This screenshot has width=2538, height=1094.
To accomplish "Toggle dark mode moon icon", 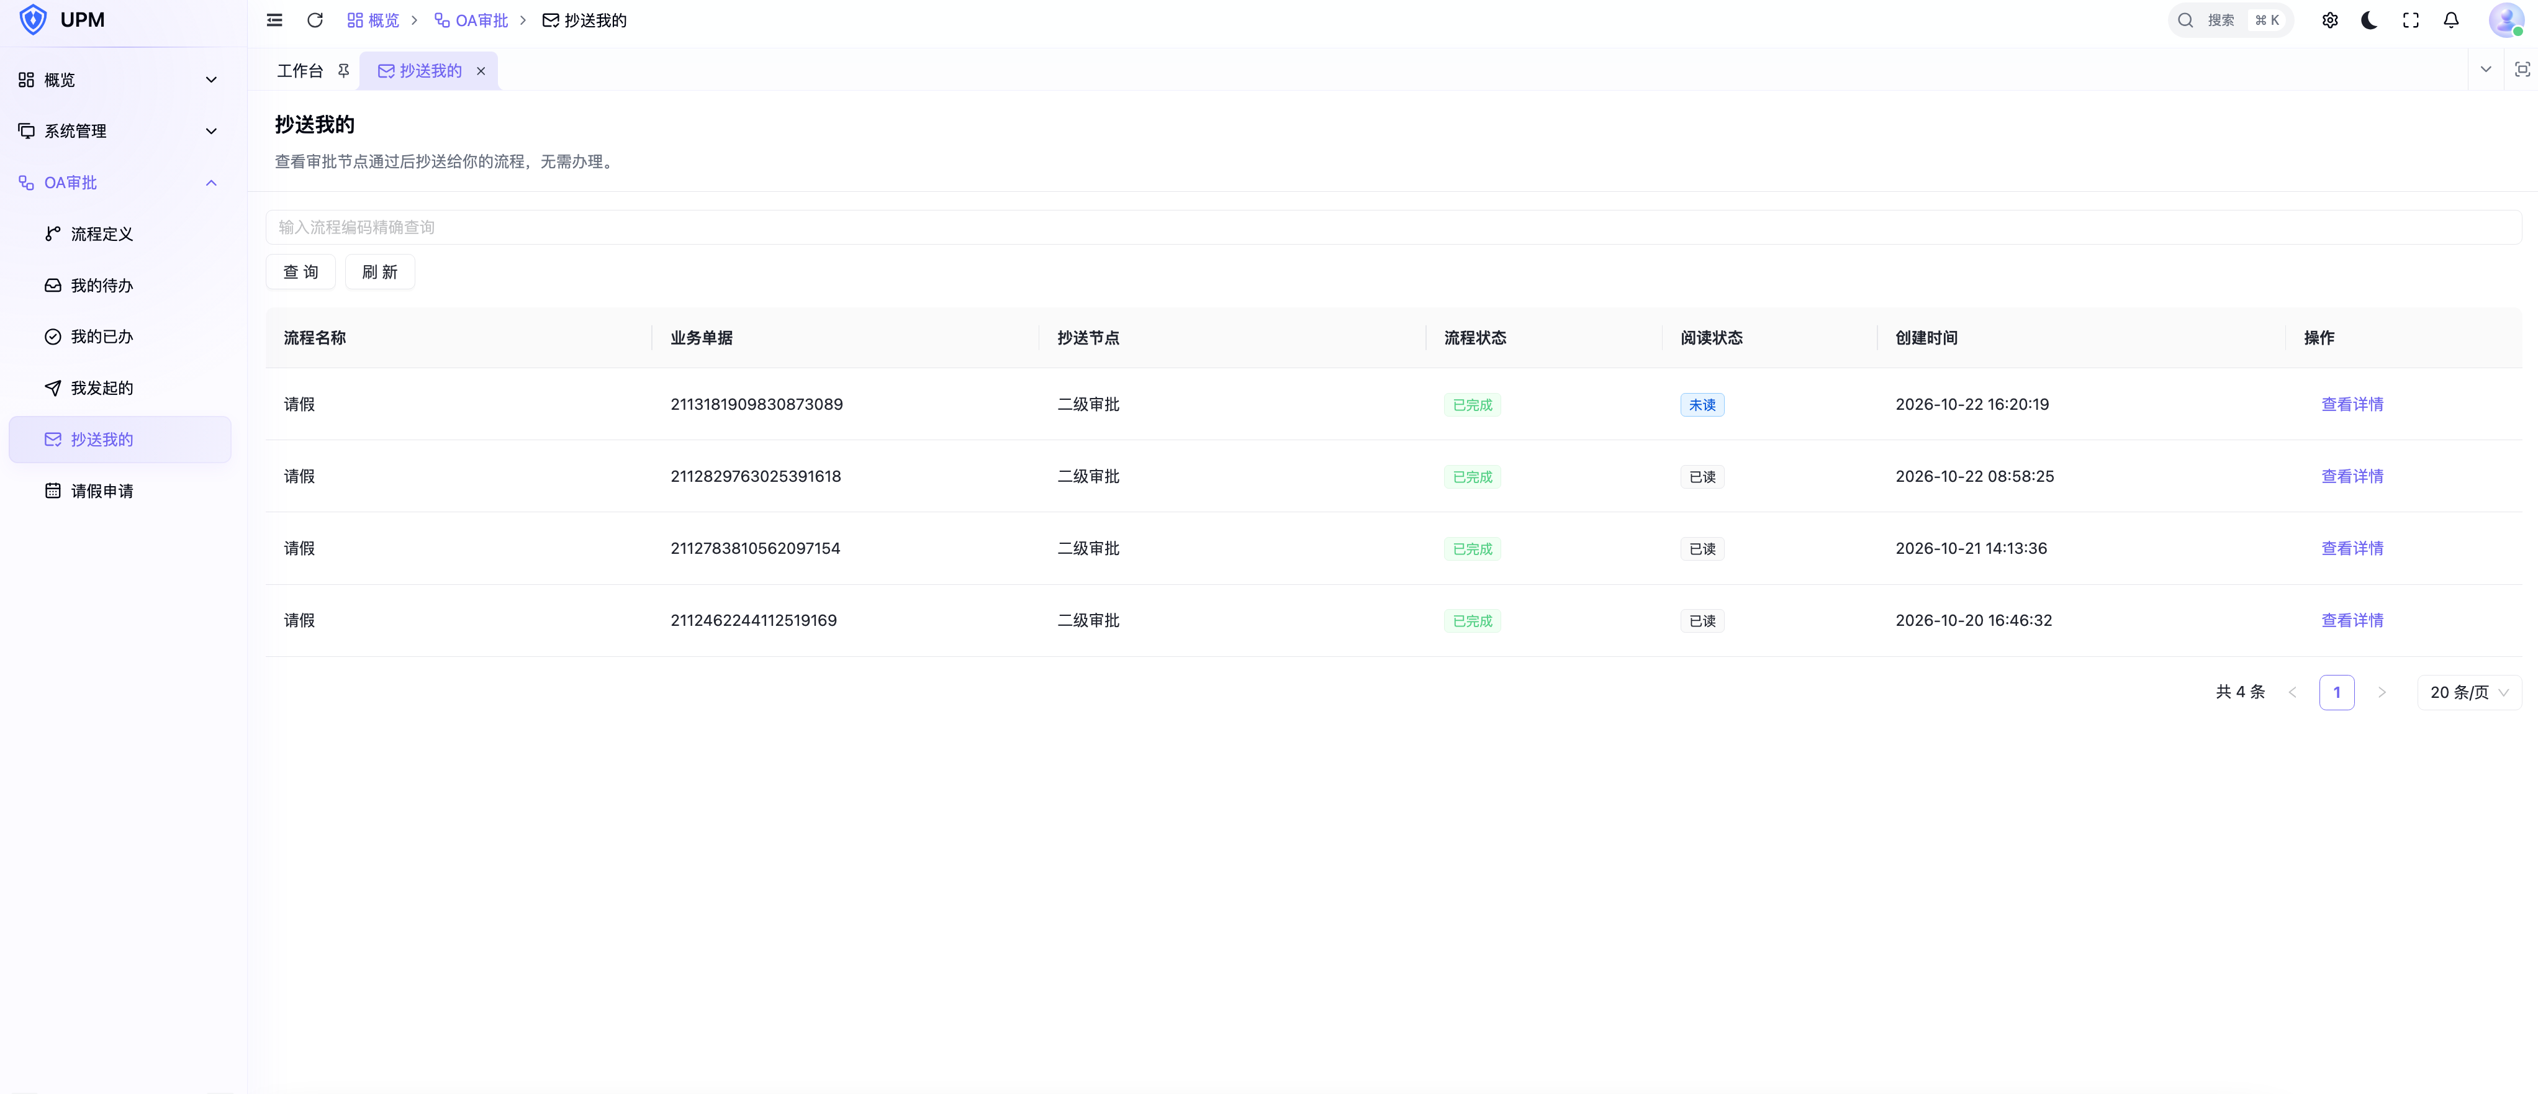I will tap(2370, 20).
